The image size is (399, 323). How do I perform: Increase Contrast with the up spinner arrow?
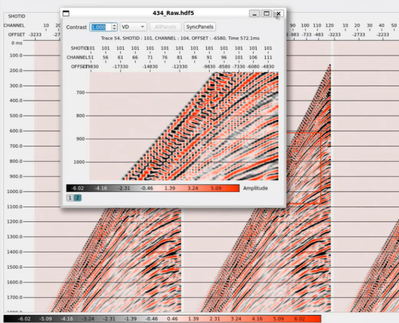[114, 25]
